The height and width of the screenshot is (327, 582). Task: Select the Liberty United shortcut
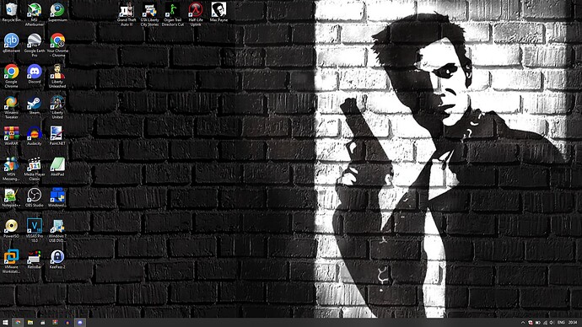[57, 107]
